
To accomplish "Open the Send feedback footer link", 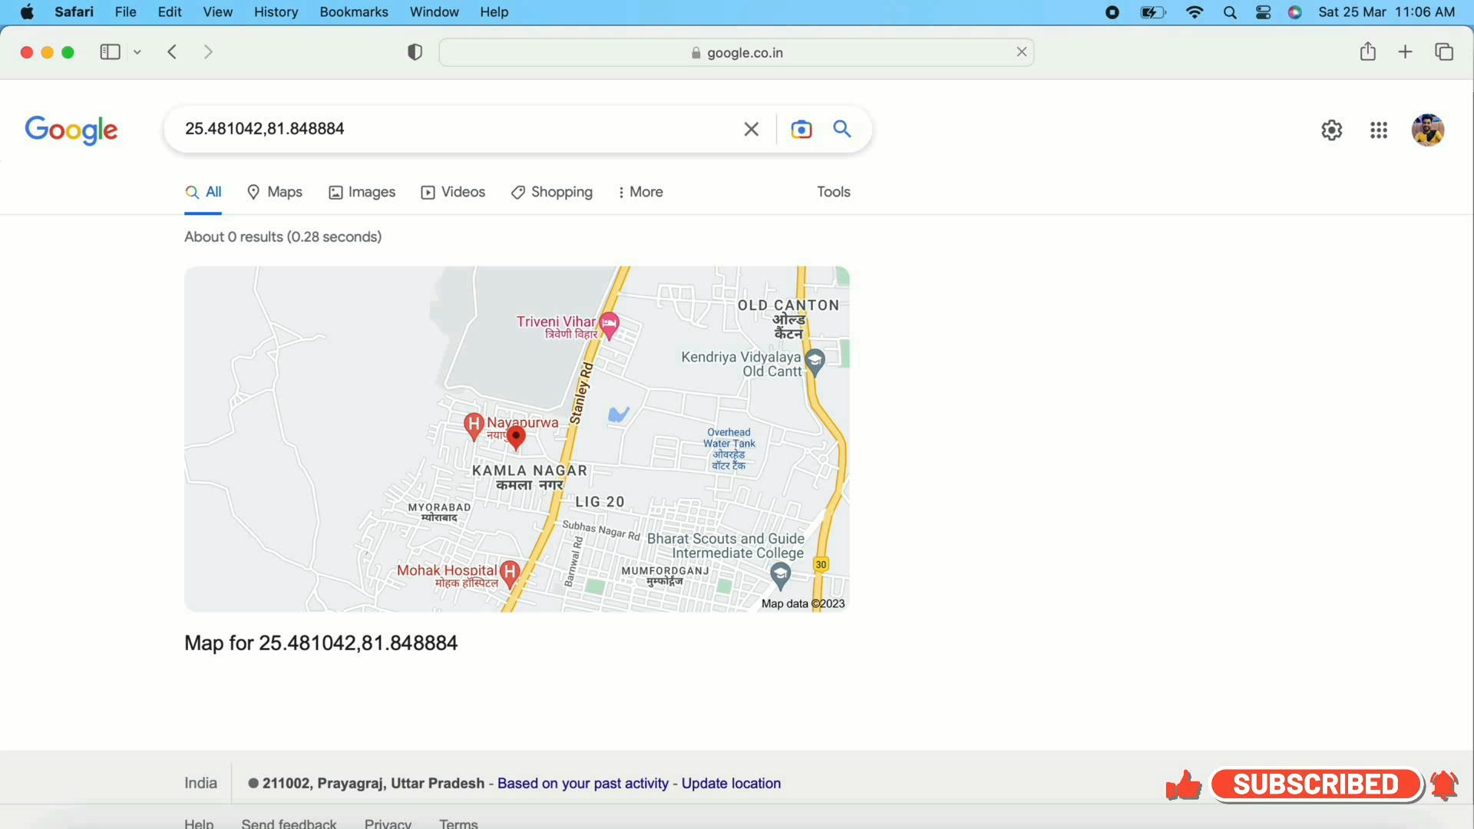I will (x=289, y=823).
